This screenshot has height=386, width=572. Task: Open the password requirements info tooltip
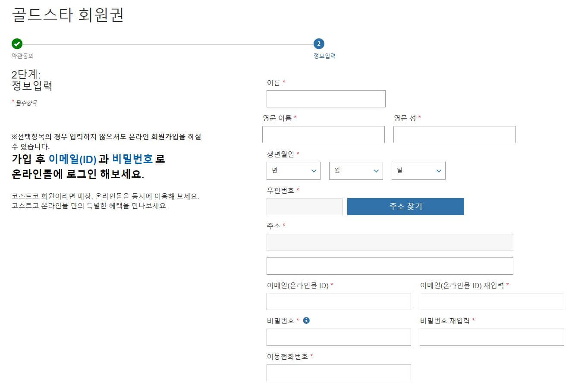tap(306, 320)
